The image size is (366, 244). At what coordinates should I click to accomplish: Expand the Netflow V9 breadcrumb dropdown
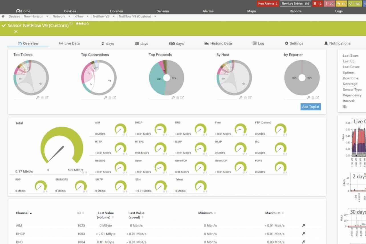113,16
